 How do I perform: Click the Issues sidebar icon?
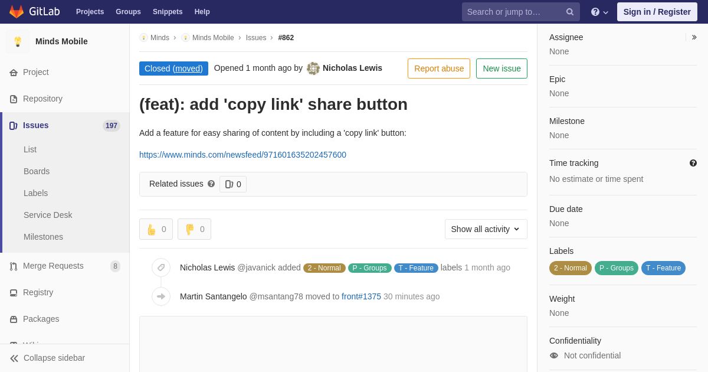(x=14, y=126)
